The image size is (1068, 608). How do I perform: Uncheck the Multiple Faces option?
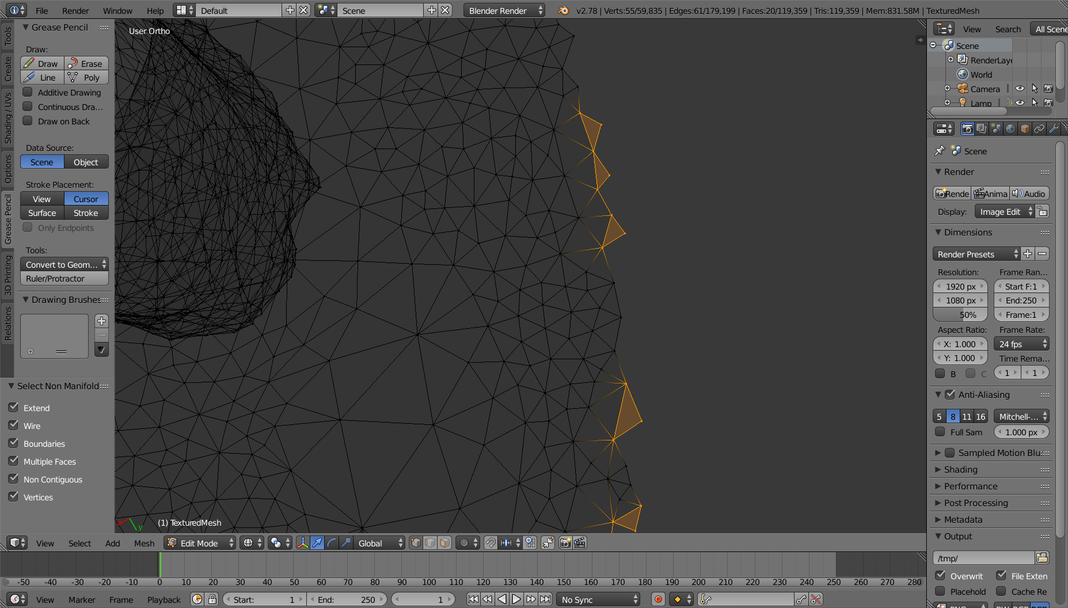click(14, 461)
